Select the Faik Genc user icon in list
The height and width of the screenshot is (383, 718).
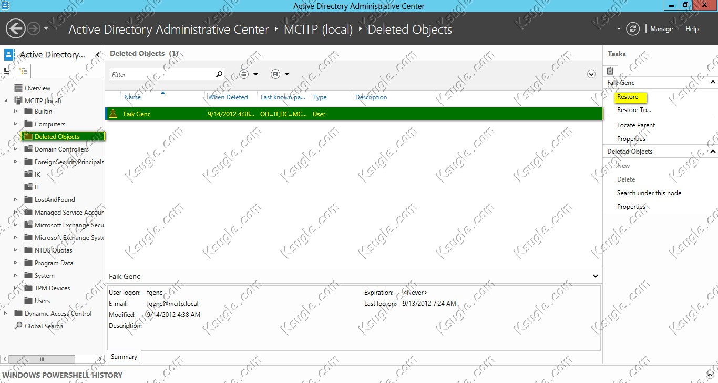click(x=112, y=114)
